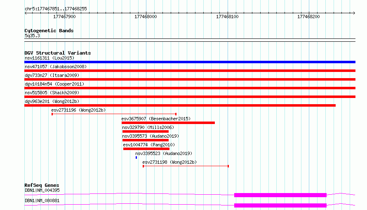Screen dimensions: 367x210
Task: Open the nsv471057 (Jakobsson2008) label
Action: [x=56, y=67]
